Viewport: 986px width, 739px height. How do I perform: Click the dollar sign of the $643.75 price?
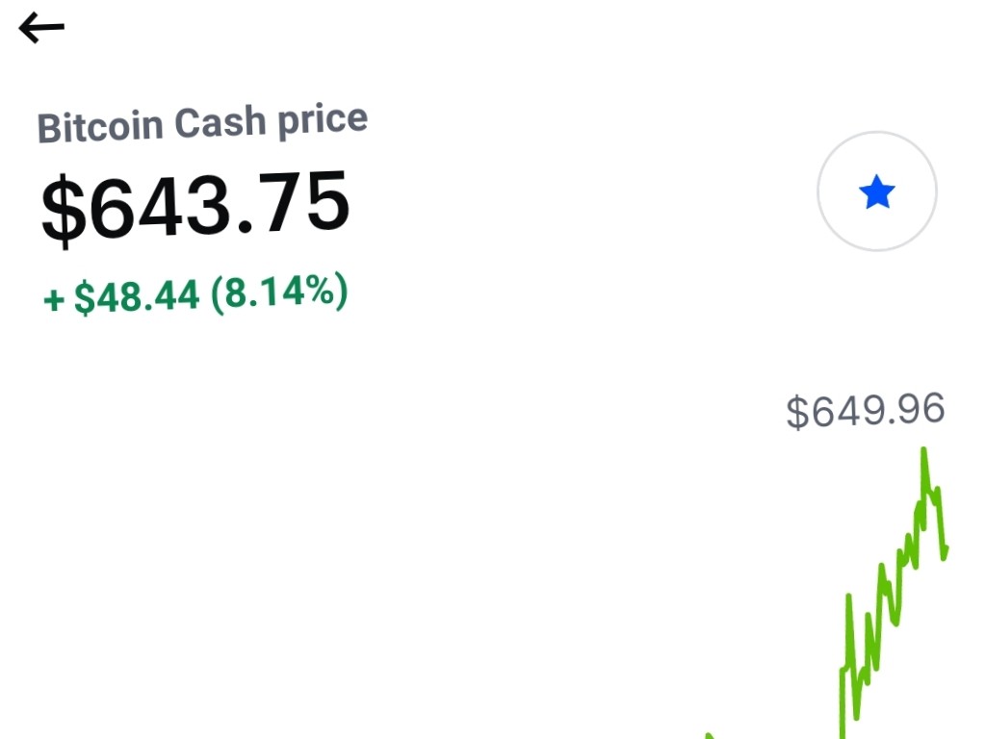tap(64, 212)
